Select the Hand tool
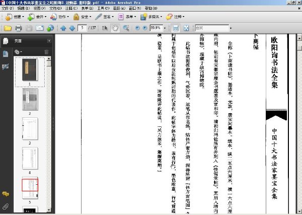Screen dimensions: 302x215 pos(115,28)
